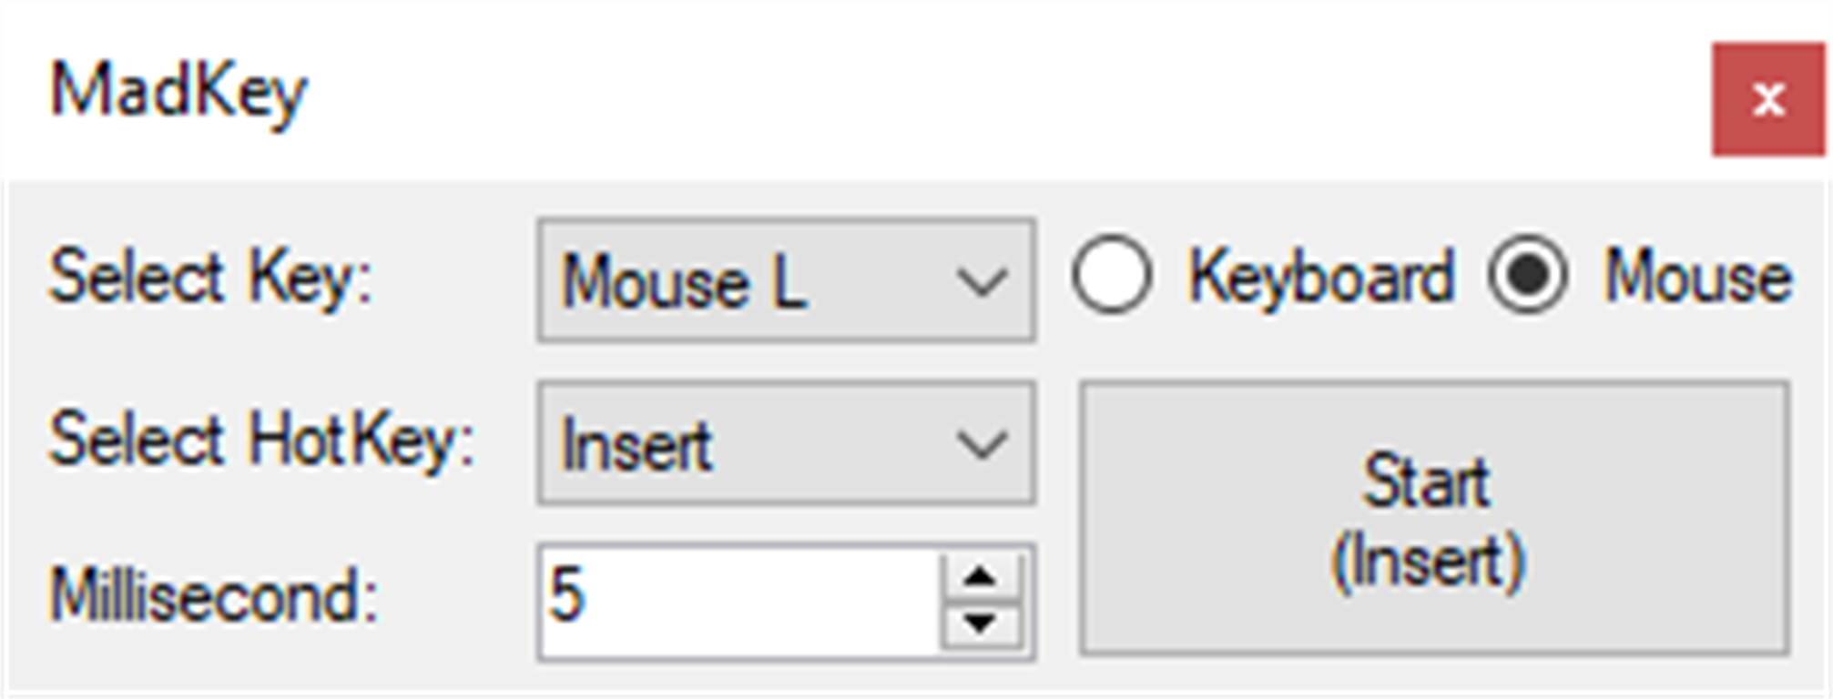
Task: Open the Select Key combo box
Action: click(787, 280)
